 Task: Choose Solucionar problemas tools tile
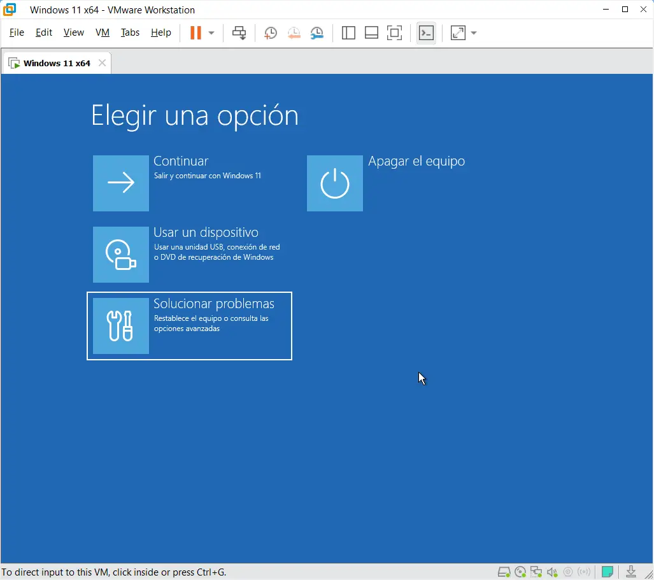pos(120,325)
